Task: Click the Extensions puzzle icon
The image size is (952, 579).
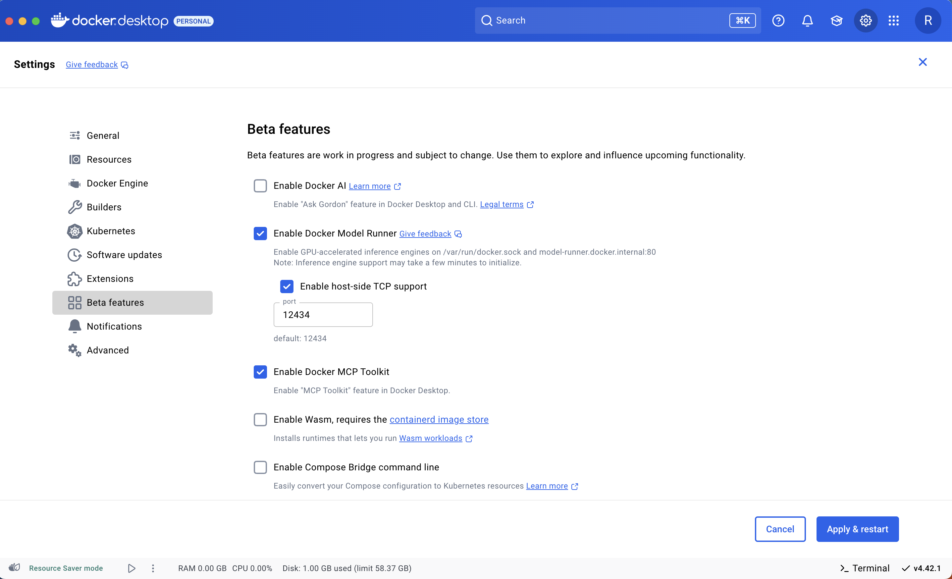Action: pyautogui.click(x=75, y=279)
